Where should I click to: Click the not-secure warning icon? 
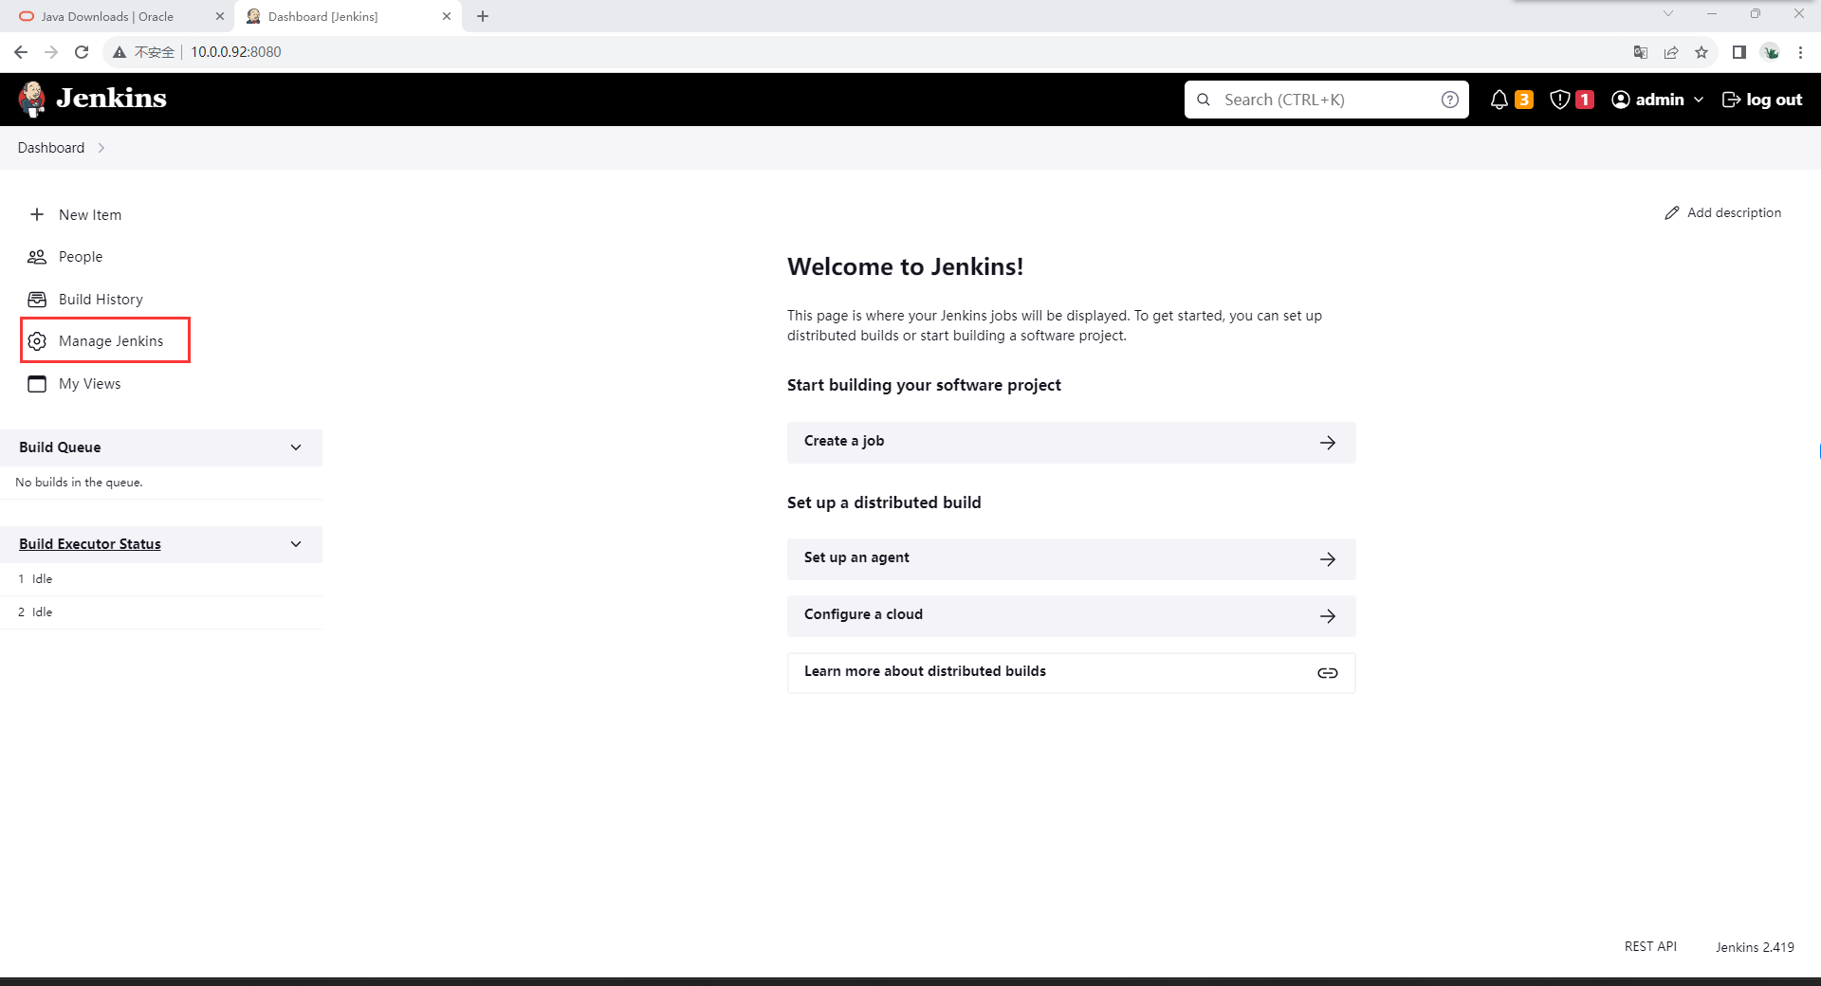point(120,52)
